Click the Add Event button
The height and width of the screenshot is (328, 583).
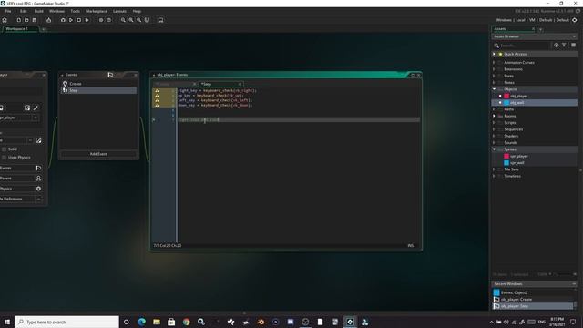point(98,154)
